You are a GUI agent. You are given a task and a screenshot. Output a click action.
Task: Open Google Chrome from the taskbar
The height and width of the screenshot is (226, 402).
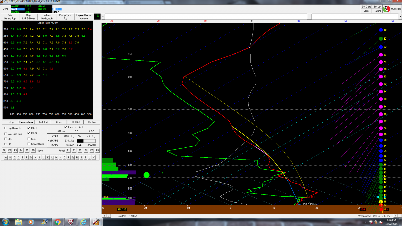58,222
